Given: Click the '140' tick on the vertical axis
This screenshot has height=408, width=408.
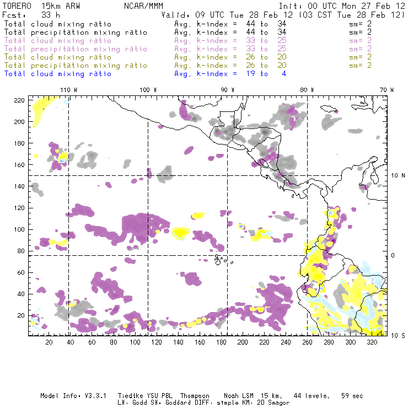Looking at the screenshot, I should point(19,186).
